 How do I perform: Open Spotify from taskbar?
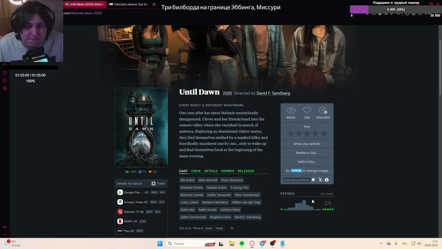tap(242, 243)
